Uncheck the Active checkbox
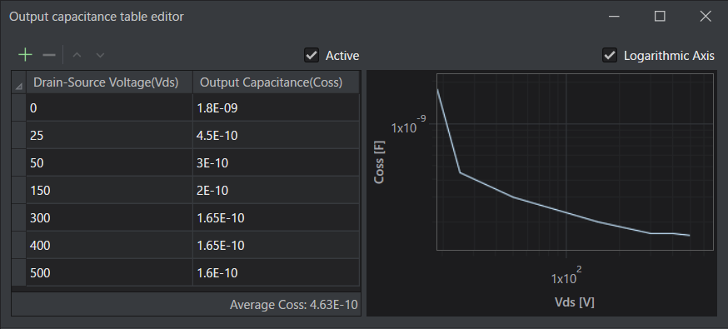Screen dimensions: 728x329 312,55
